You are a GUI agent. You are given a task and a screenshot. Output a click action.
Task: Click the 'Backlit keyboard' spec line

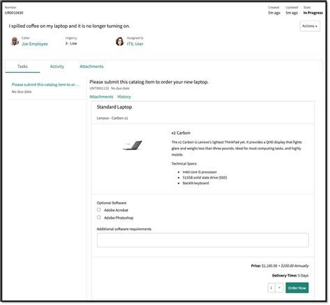[196, 183]
